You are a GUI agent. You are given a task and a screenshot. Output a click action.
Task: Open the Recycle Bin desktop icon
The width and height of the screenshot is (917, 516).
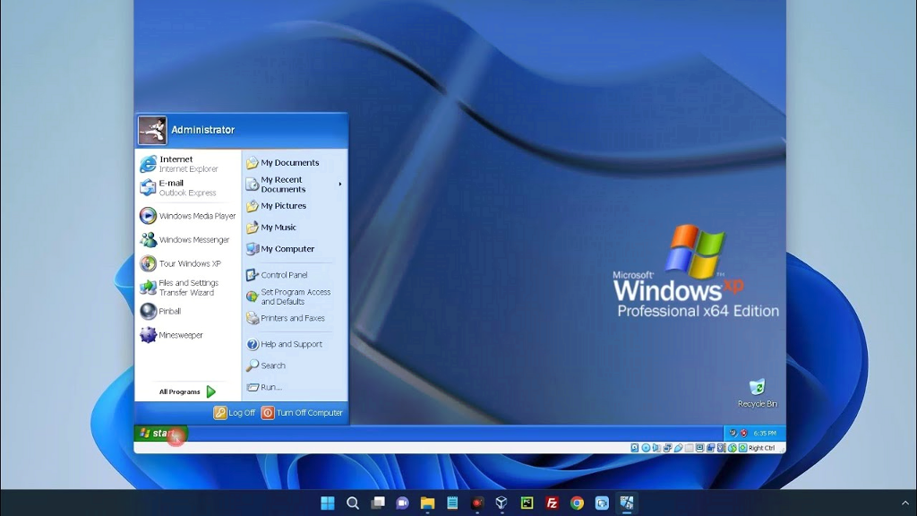[758, 393]
